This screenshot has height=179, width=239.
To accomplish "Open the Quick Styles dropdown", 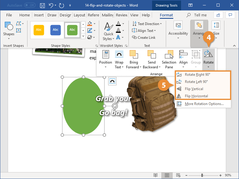I will (x=108, y=31).
